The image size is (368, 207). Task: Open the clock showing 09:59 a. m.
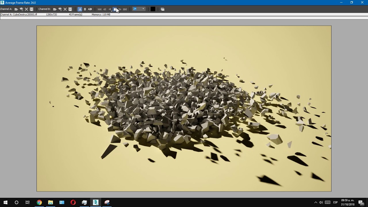point(348,202)
